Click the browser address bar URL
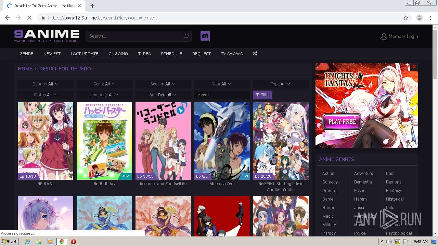 point(103,18)
